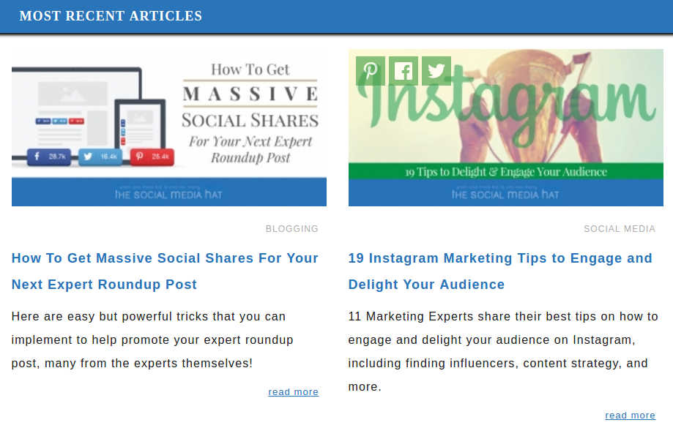Open the BLOGGING category
The height and width of the screenshot is (428, 673).
(291, 228)
